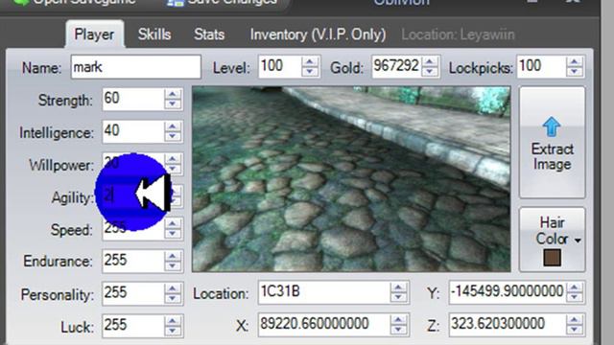Increase Lockpicks with the up arrow
This screenshot has width=614, height=345.
(575, 61)
